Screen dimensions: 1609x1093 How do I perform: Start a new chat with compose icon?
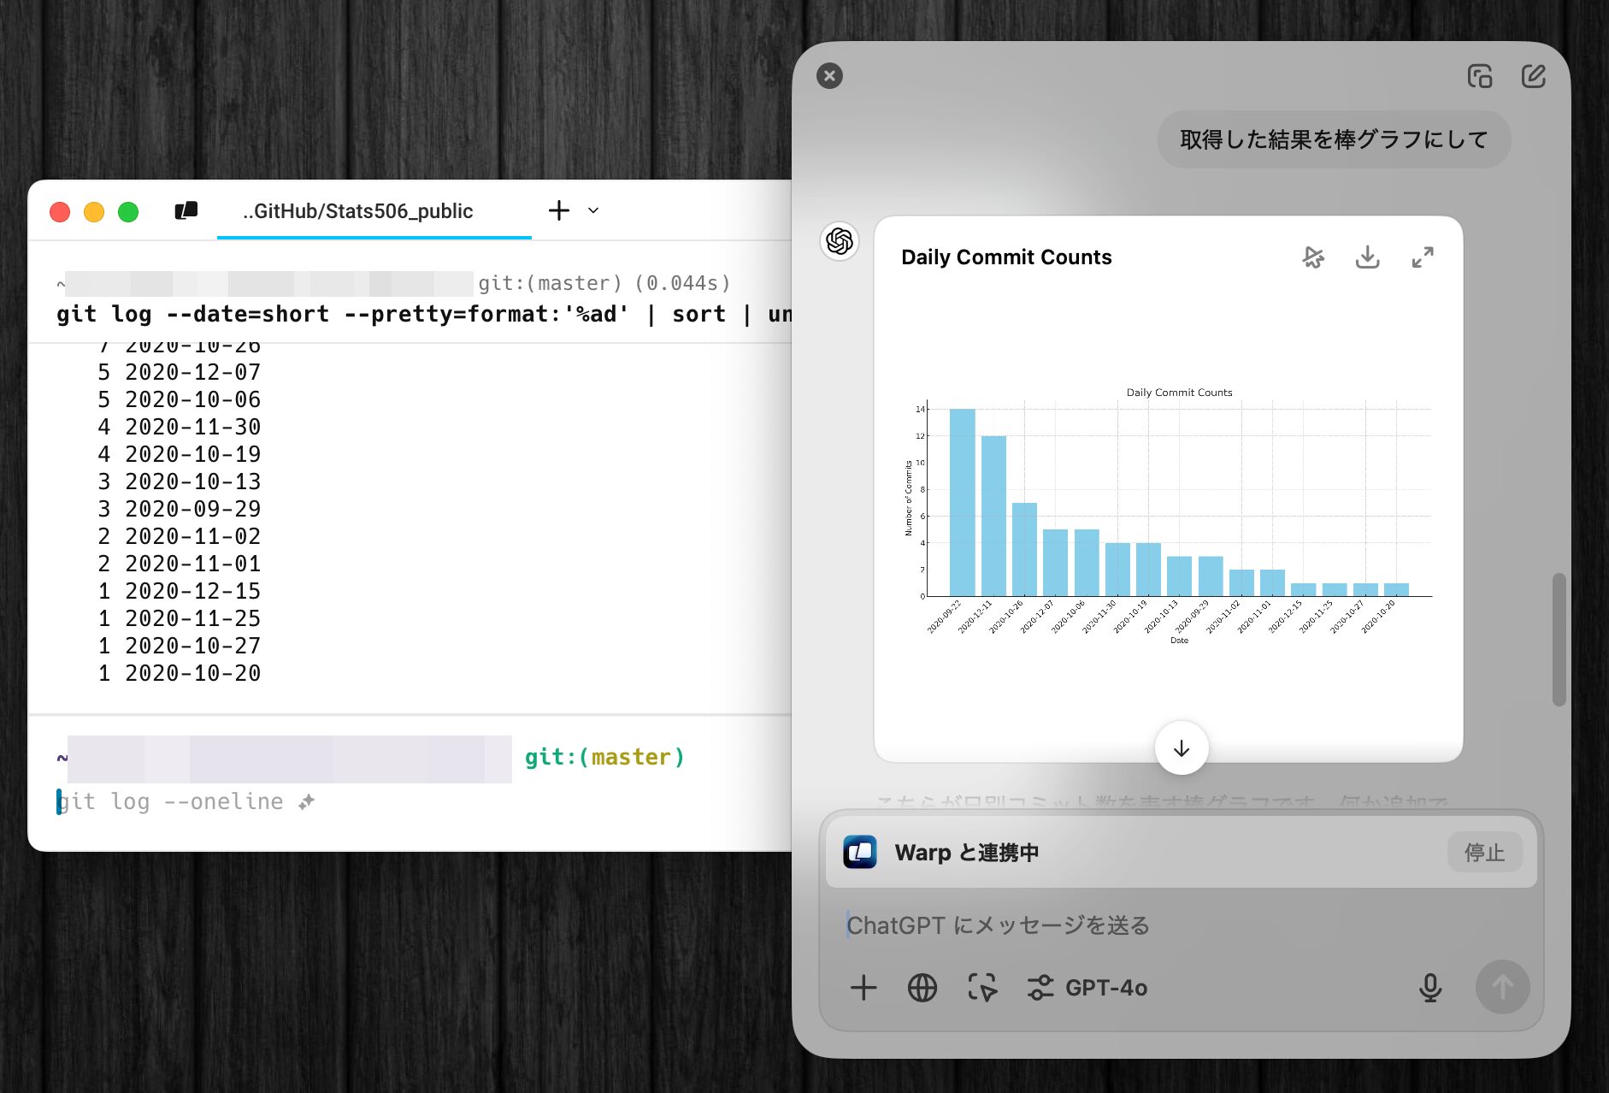tap(1534, 76)
